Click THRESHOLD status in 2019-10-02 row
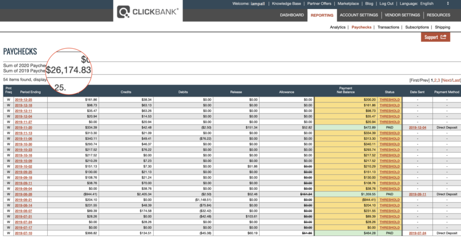Viewport: 461px width, 237px height. (x=390, y=166)
